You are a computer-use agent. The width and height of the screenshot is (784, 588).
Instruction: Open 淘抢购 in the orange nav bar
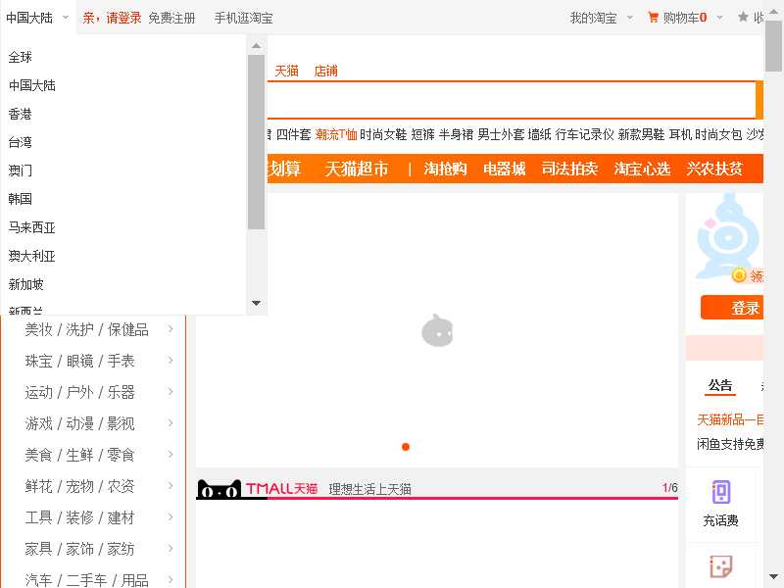(445, 169)
